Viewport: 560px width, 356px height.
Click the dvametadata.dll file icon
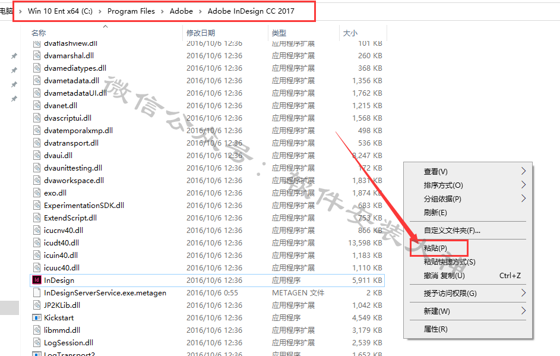[x=36, y=80]
